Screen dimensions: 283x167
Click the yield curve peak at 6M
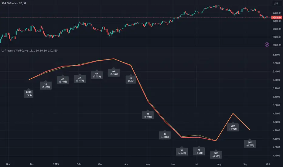[114, 59]
